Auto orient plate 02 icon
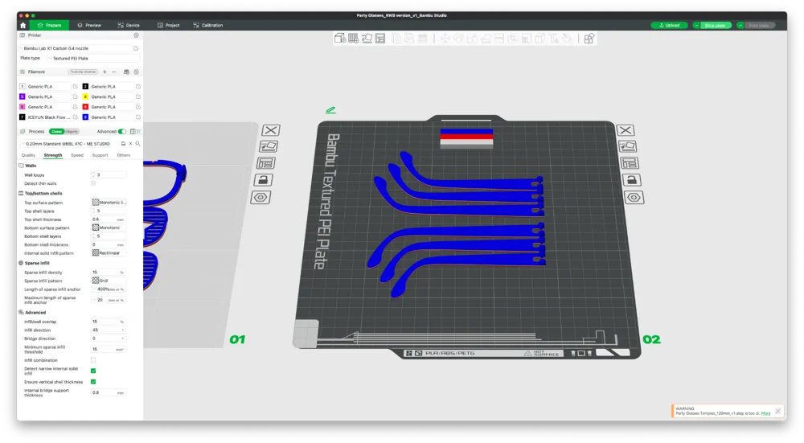 628,146
